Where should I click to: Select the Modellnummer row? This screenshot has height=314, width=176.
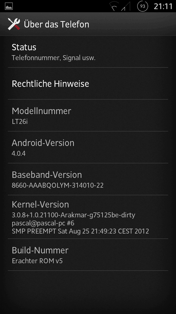click(x=88, y=115)
